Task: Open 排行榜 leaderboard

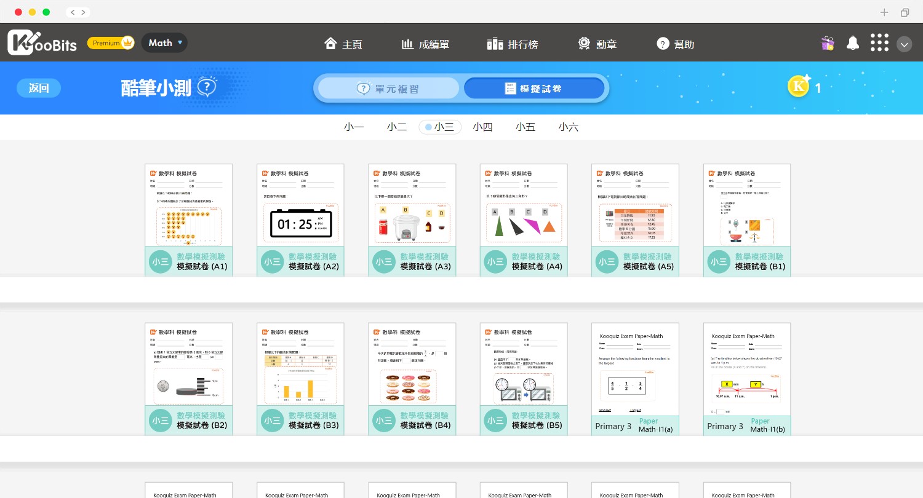Action: pos(513,44)
